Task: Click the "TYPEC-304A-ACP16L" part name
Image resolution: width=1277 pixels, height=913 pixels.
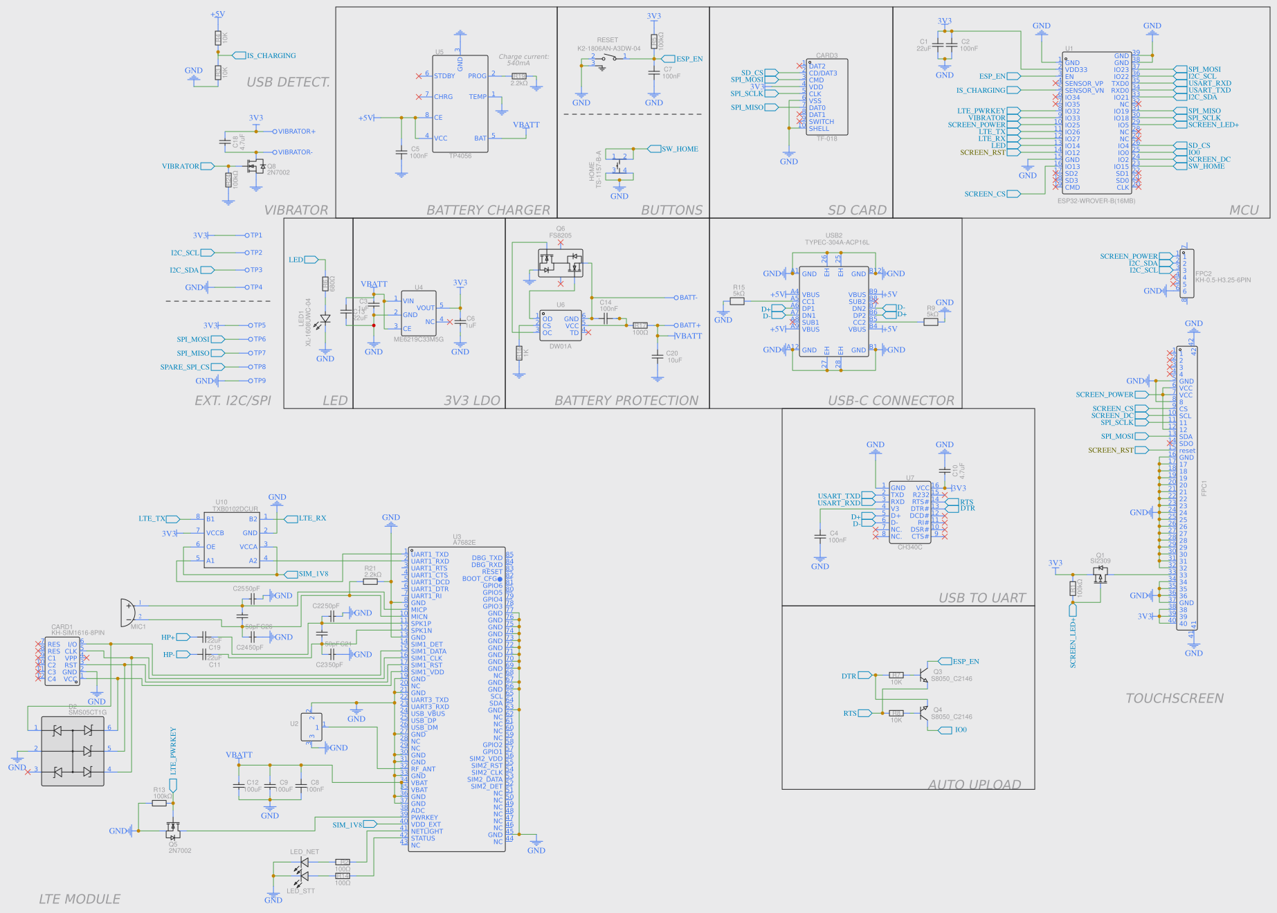Action: (x=837, y=242)
